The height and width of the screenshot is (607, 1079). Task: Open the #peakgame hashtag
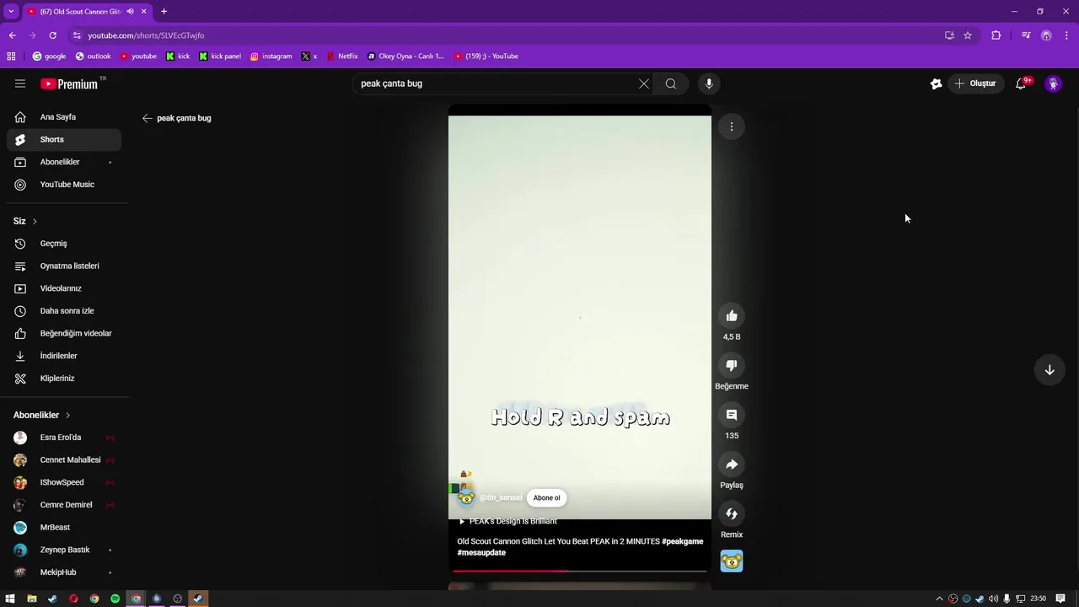682,541
